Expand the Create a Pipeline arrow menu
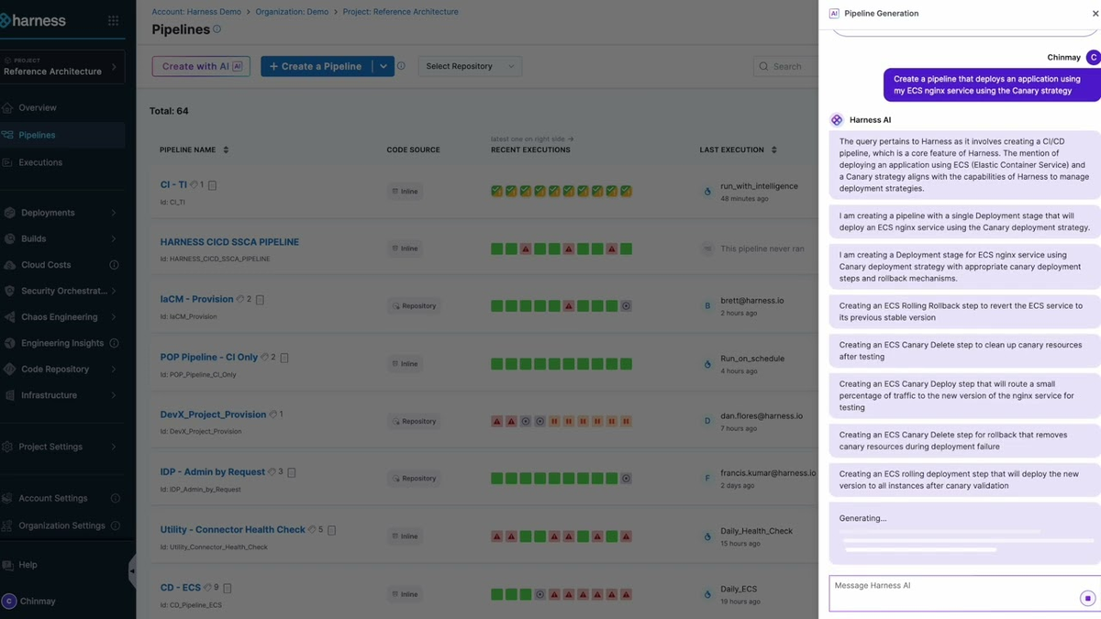Viewport: 1101px width, 619px height. [384, 66]
